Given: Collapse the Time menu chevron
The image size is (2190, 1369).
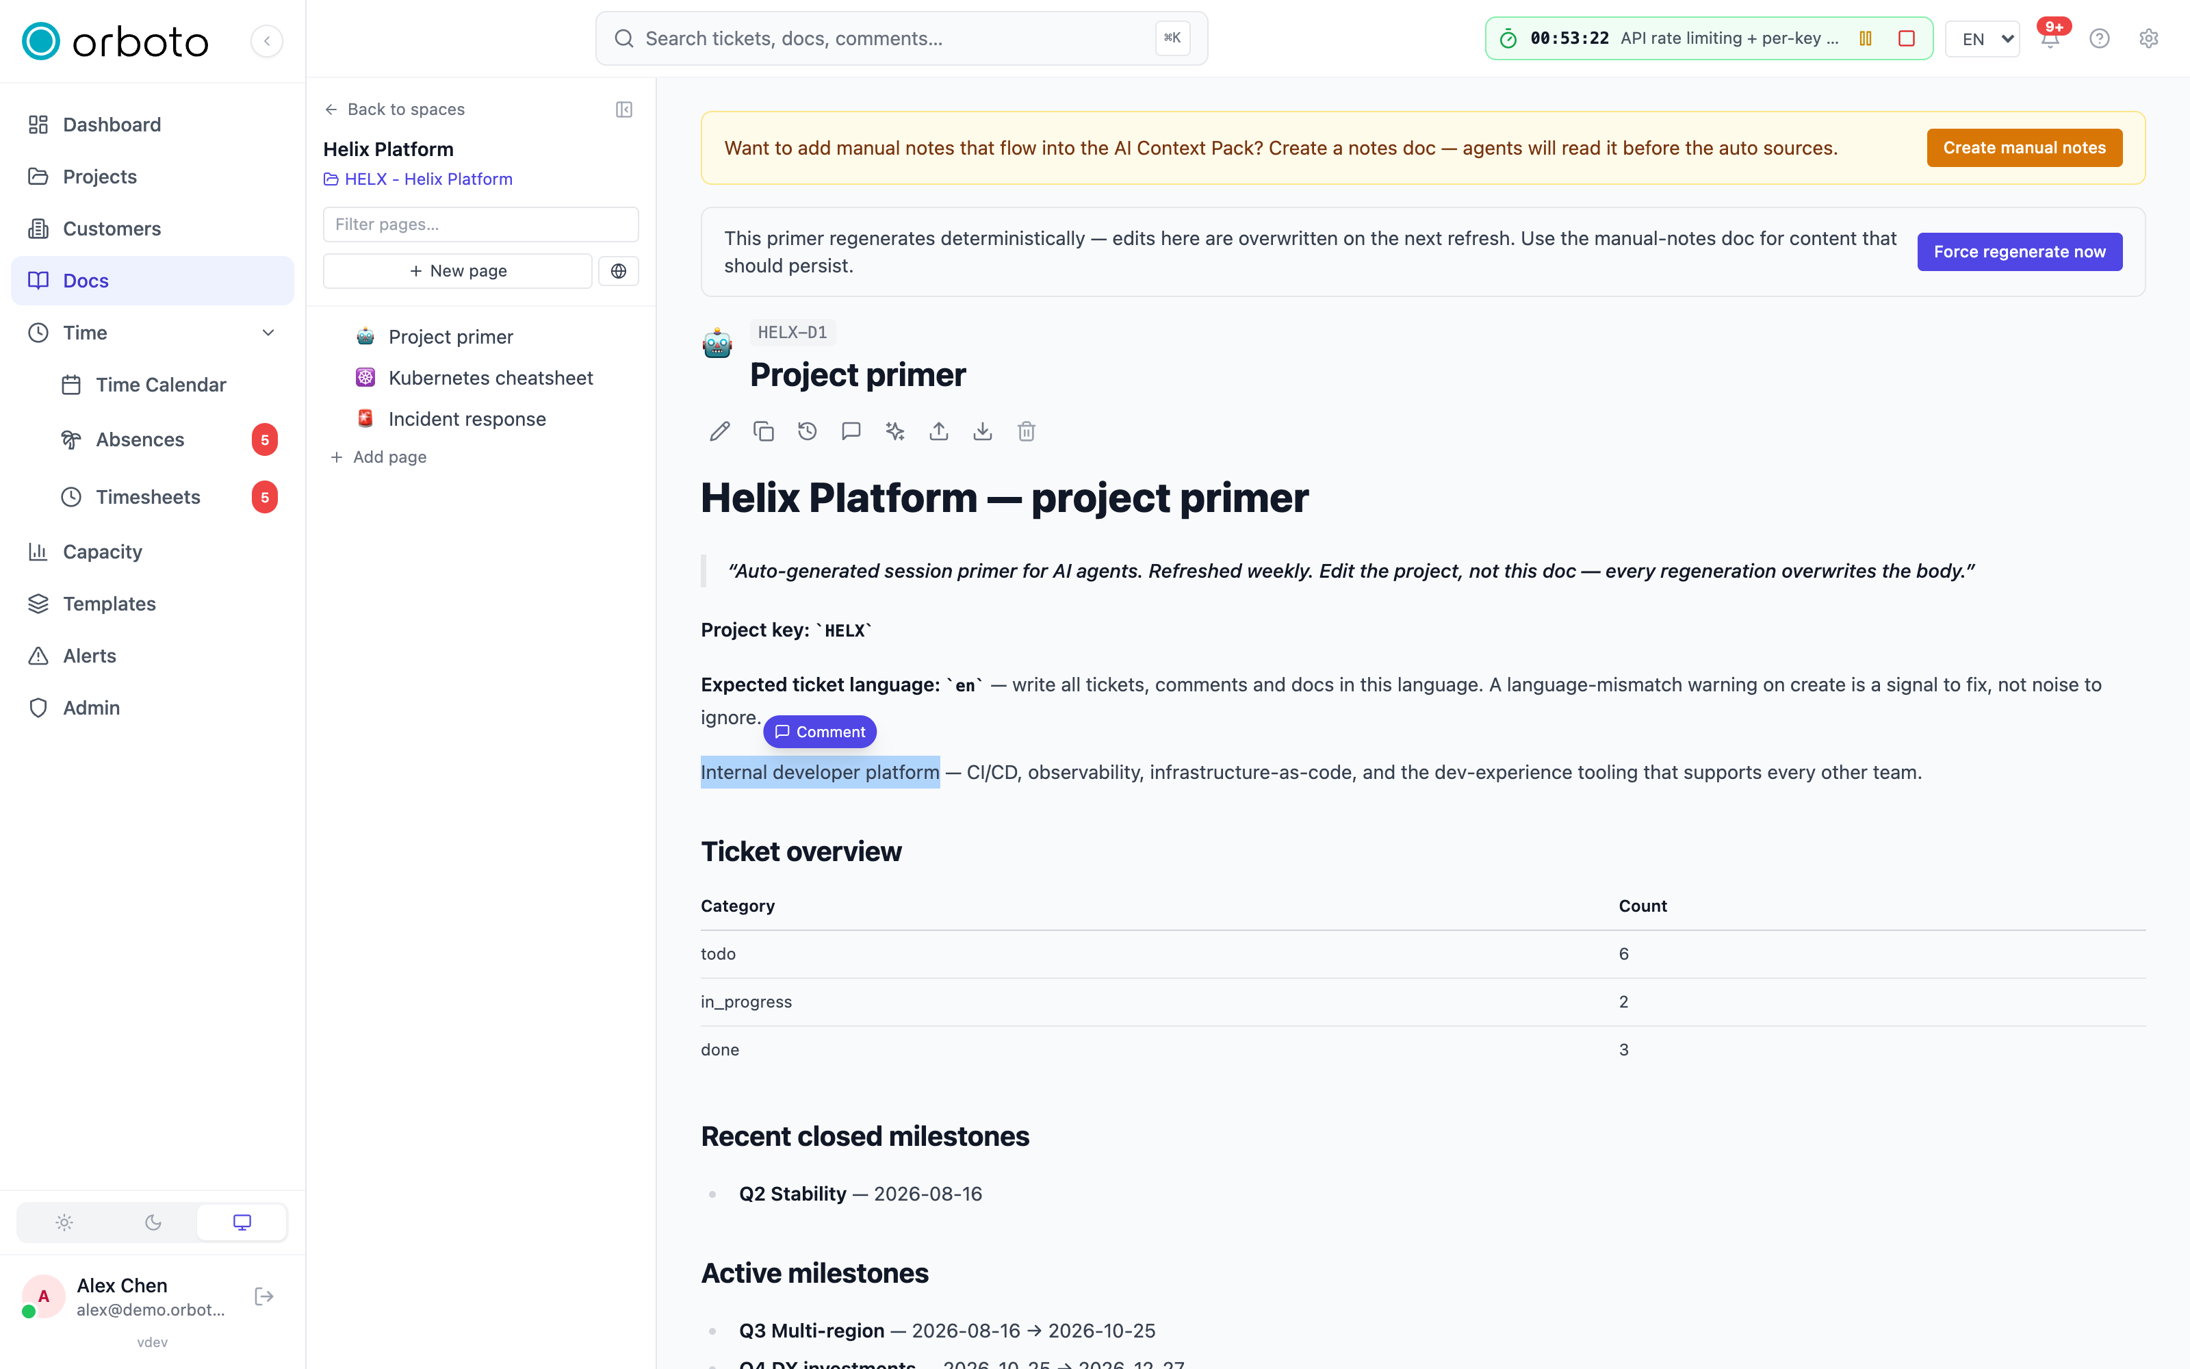Looking at the screenshot, I should pyautogui.click(x=268, y=333).
